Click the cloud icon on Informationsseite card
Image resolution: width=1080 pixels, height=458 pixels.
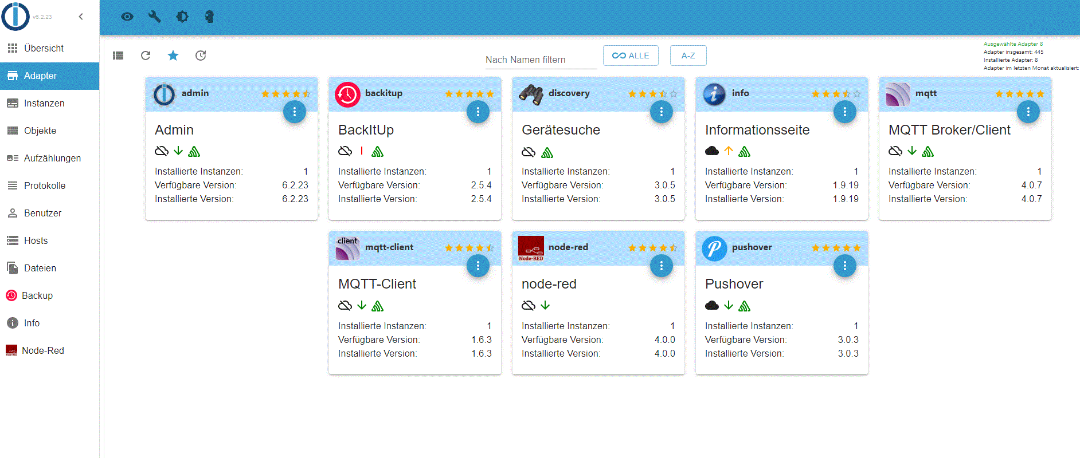click(712, 151)
